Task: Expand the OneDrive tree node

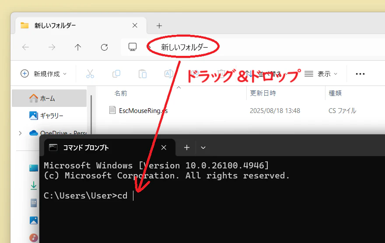Action: click(x=20, y=133)
